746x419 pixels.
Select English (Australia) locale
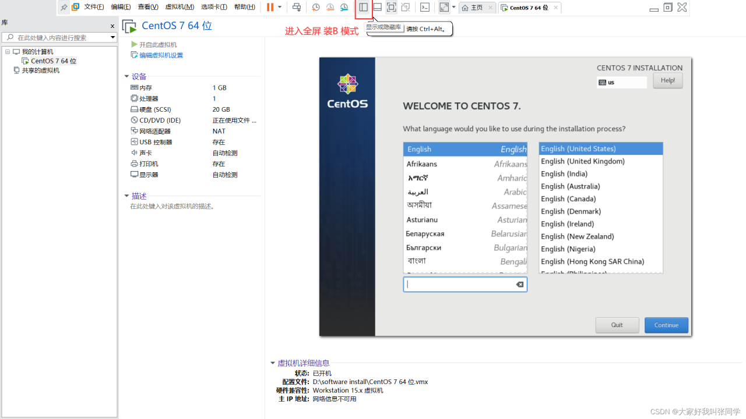(601, 186)
